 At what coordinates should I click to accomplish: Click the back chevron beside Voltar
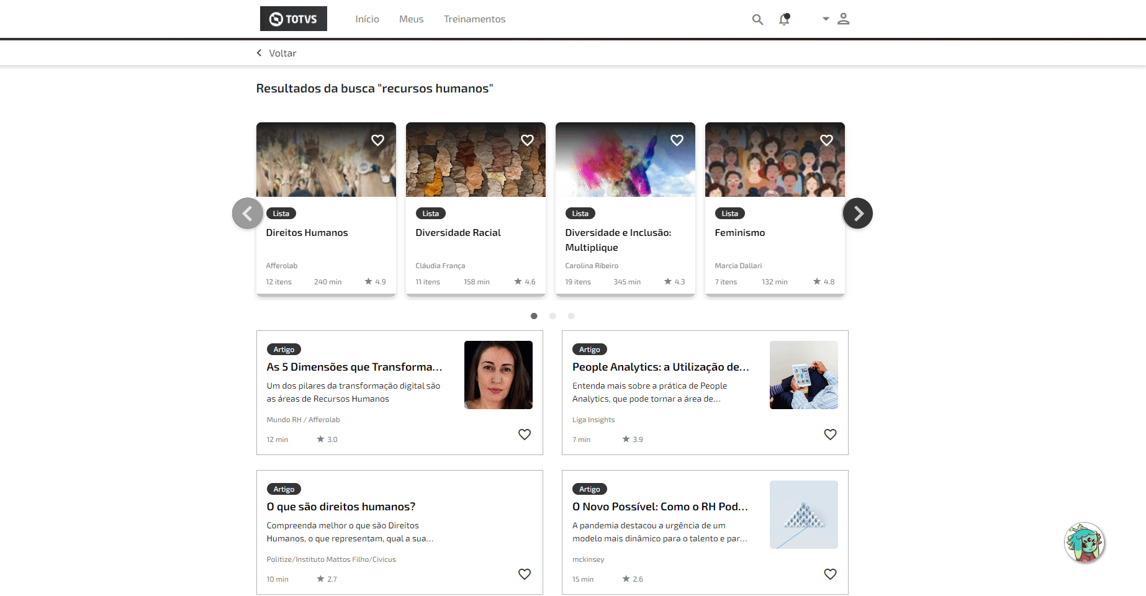[x=259, y=53]
